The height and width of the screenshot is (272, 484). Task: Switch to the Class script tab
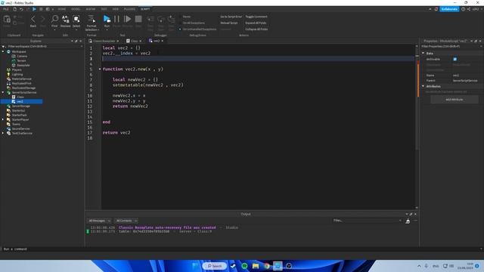[134, 41]
